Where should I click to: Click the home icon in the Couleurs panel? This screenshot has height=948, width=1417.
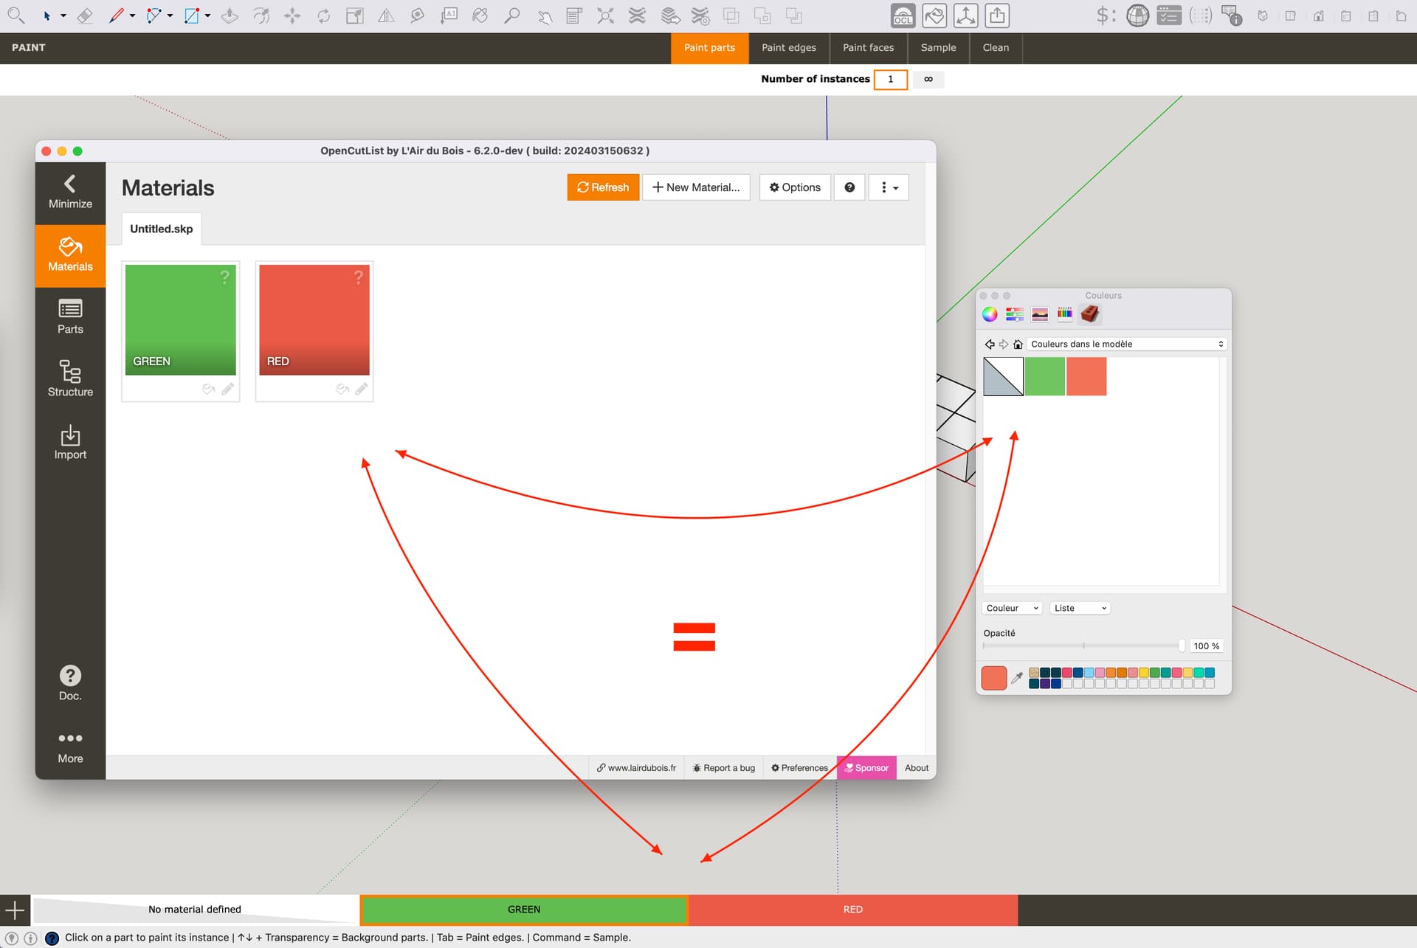pyautogui.click(x=1016, y=344)
